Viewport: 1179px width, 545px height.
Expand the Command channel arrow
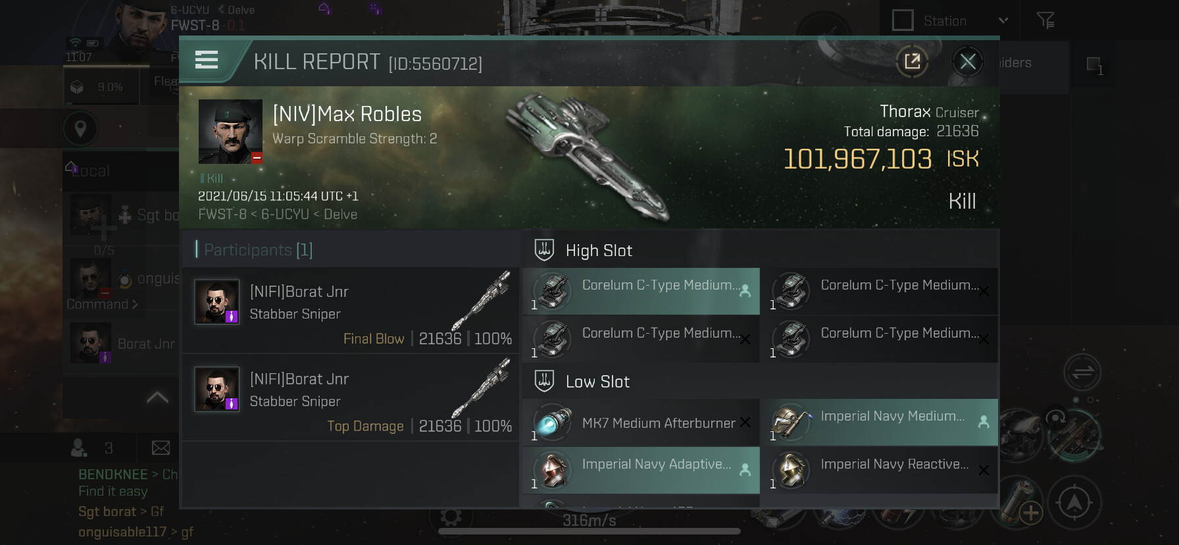[x=135, y=304]
